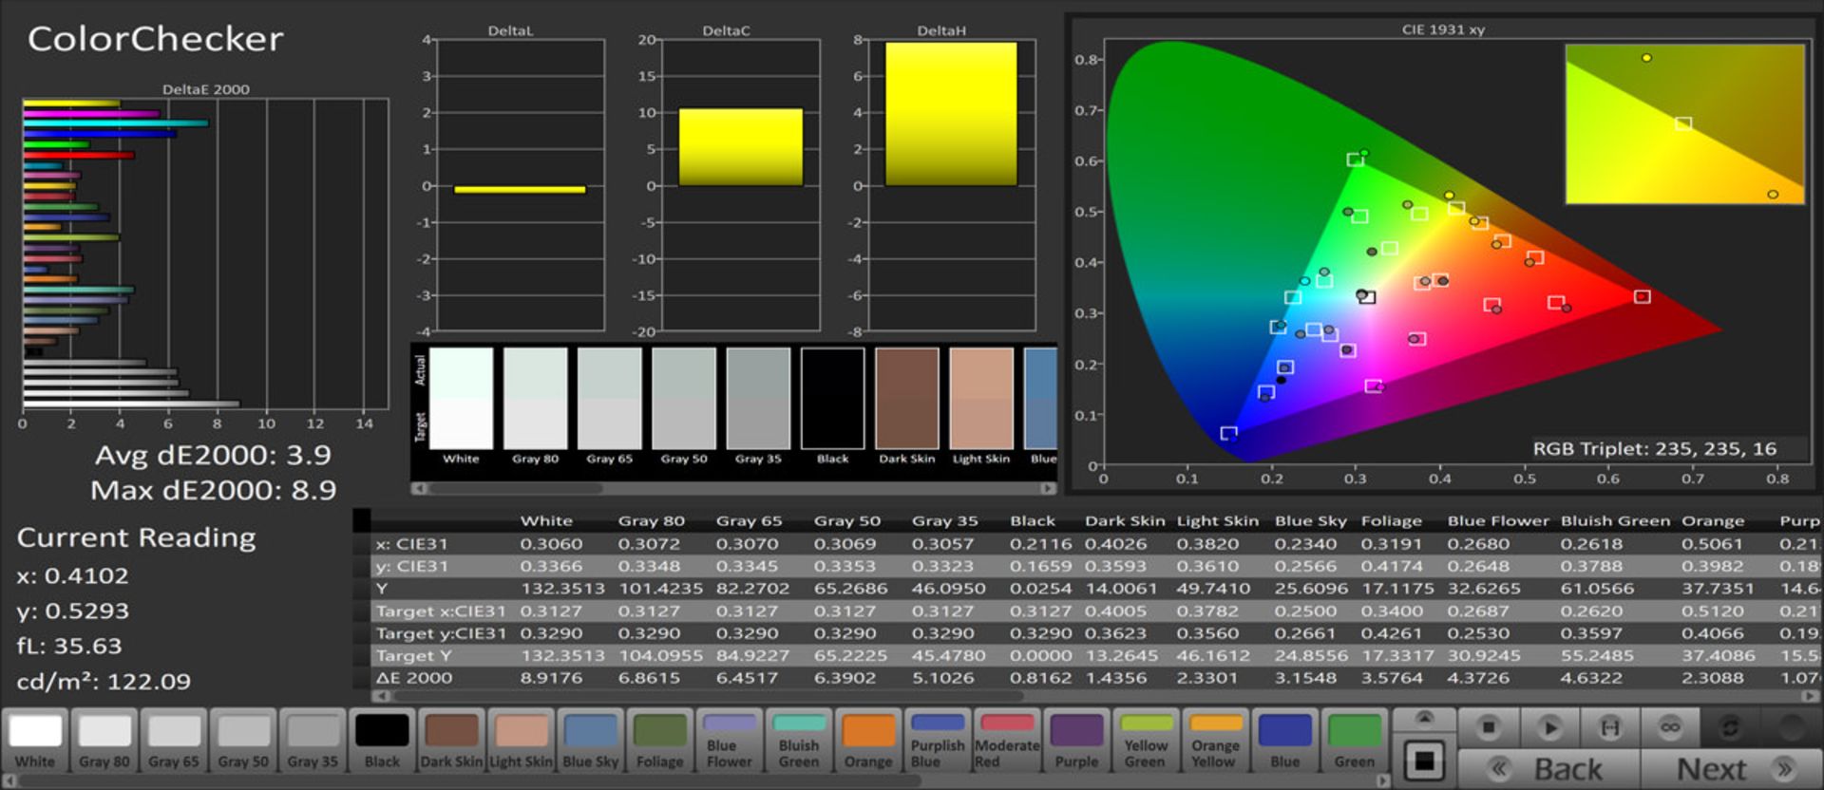Click the Dark Skin actual/target comparison swatch
The width and height of the screenshot is (1824, 790).
pyautogui.click(x=906, y=398)
